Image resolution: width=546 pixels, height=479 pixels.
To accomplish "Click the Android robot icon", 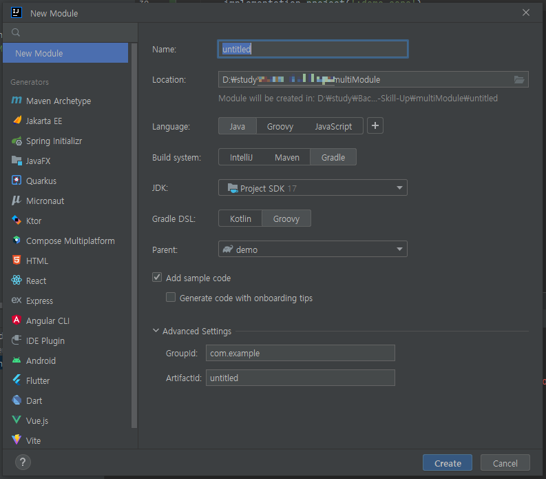I will pos(17,360).
